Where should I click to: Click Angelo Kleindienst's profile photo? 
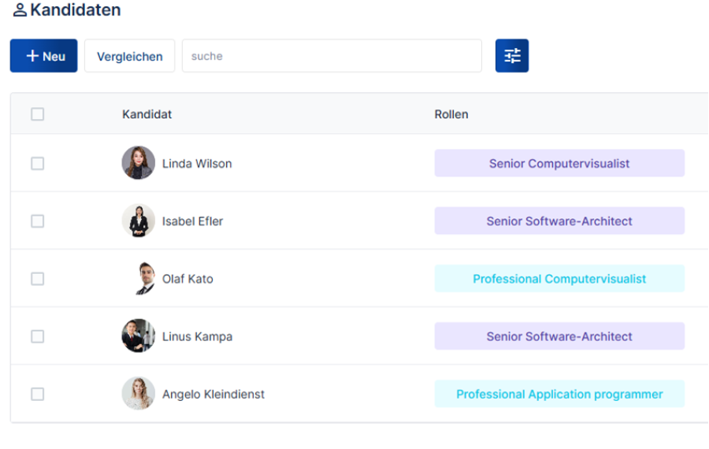(138, 394)
